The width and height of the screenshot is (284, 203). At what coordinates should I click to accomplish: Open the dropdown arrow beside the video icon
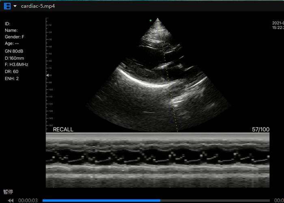tap(15, 6)
